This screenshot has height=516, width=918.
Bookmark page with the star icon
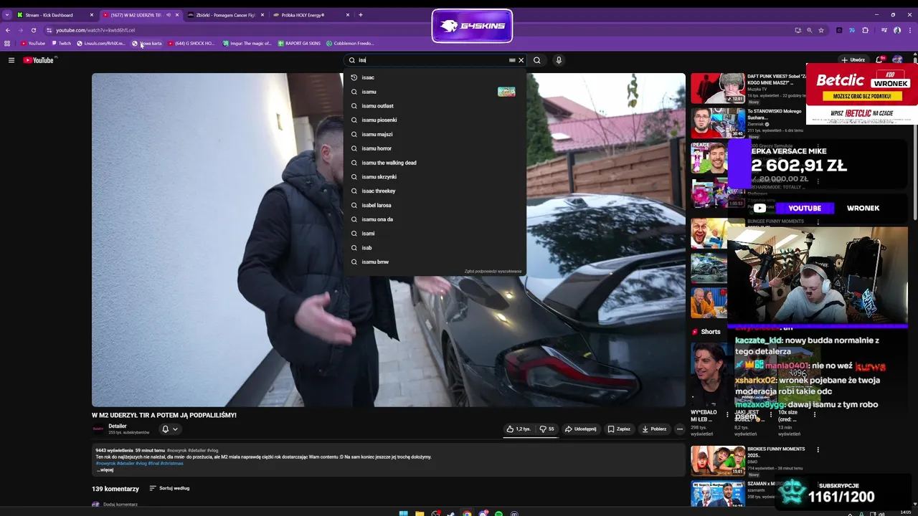[x=821, y=30]
